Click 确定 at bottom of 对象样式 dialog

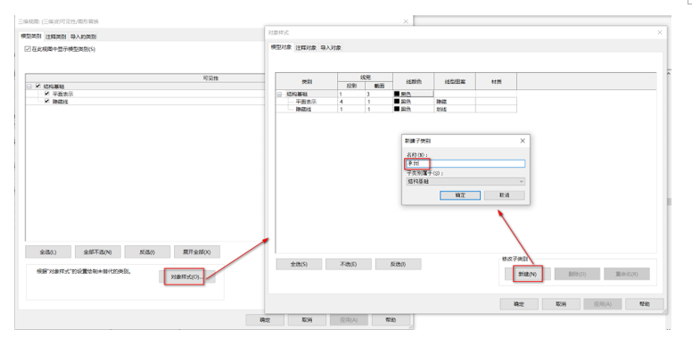click(519, 304)
